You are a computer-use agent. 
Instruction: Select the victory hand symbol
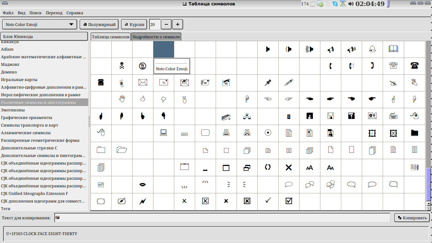[184, 100]
